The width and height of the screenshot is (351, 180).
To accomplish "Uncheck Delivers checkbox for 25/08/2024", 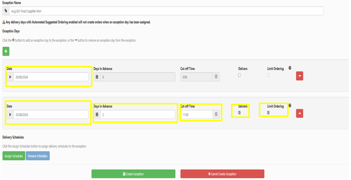I will (239, 113).
